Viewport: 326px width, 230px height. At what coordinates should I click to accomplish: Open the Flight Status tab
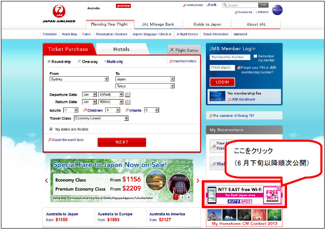point(184,50)
